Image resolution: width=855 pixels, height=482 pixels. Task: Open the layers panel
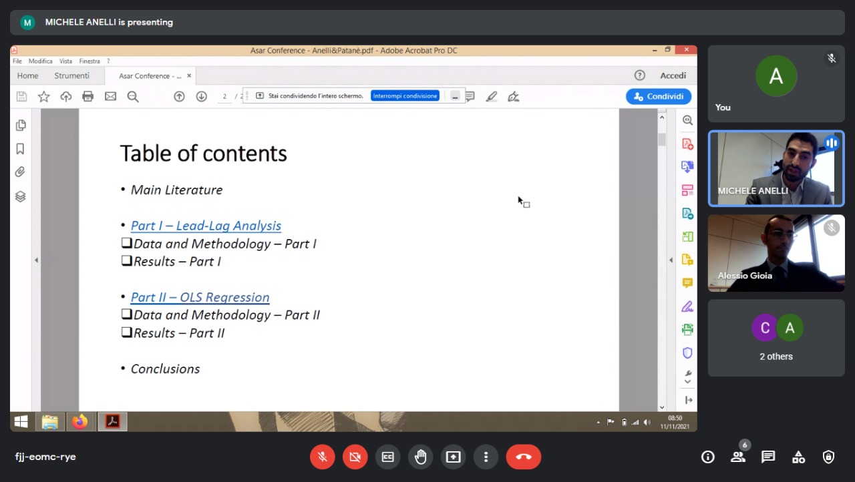coord(21,196)
